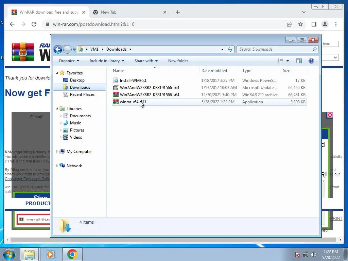348x261 pixels.
Task: Click the Pictures library icon
Action: pyautogui.click(x=66, y=130)
